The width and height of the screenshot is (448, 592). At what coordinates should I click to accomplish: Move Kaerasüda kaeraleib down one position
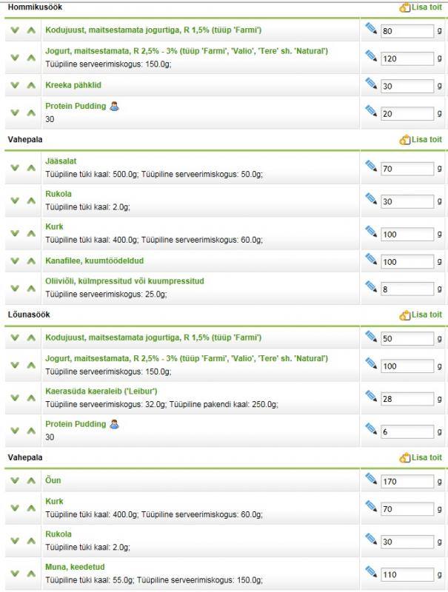pyautogui.click(x=14, y=399)
